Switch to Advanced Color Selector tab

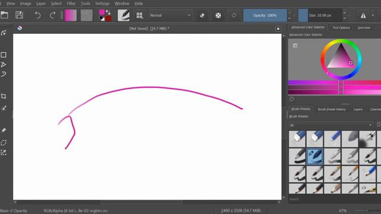pos(308,27)
